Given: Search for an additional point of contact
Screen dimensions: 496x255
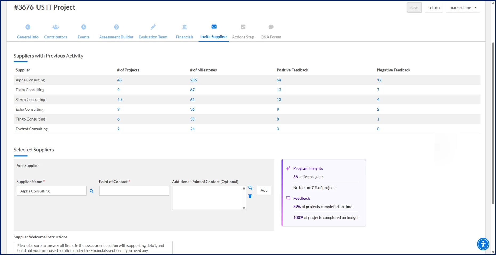Looking at the screenshot, I should coord(250,188).
